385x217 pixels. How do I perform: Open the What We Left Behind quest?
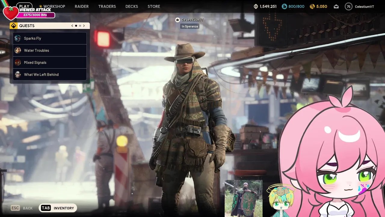click(x=50, y=74)
